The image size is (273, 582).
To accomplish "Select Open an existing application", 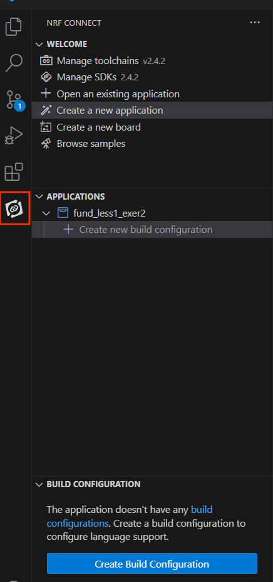I will [118, 94].
